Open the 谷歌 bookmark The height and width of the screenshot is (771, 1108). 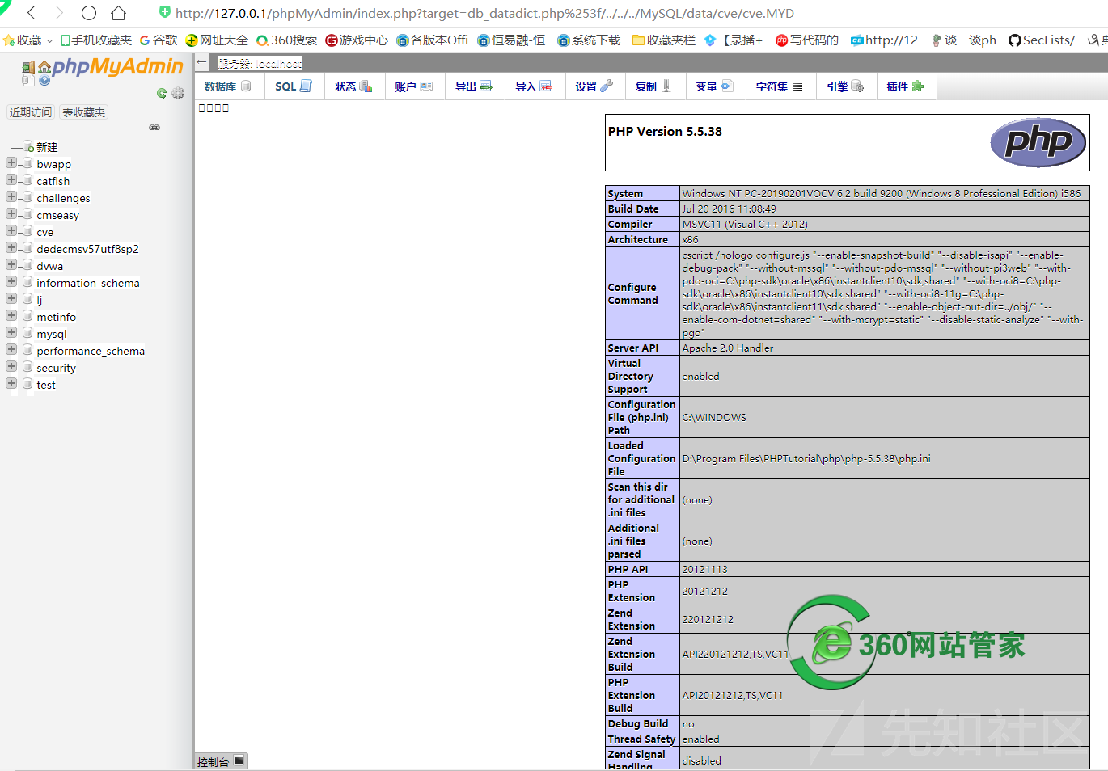point(159,40)
